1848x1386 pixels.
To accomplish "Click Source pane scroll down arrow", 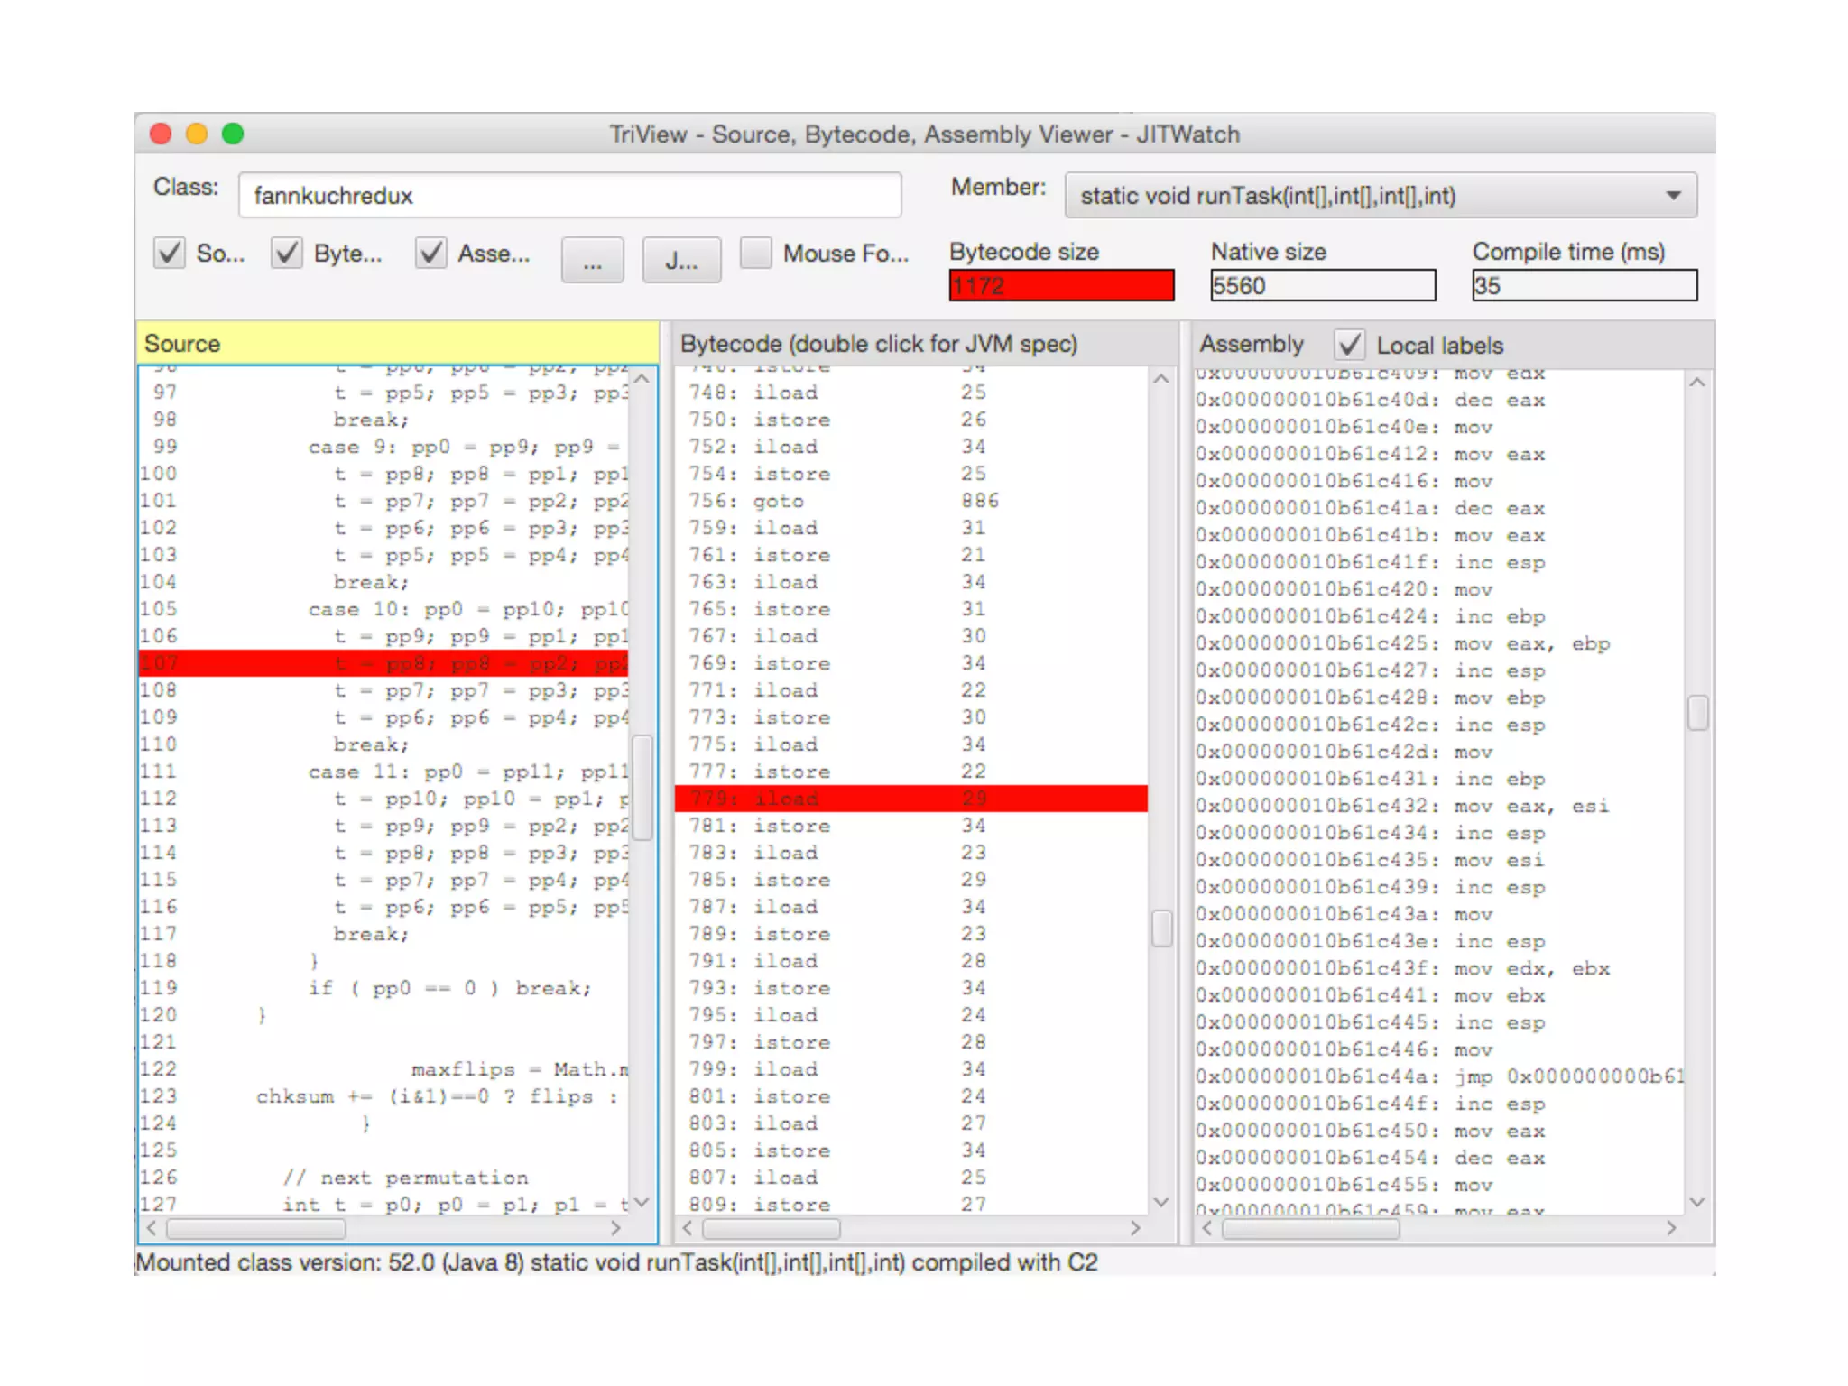I will [x=642, y=1202].
